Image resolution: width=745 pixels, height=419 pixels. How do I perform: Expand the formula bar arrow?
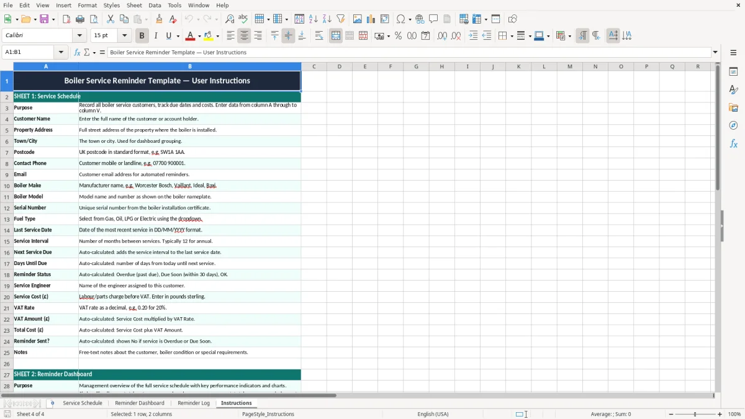point(715,52)
